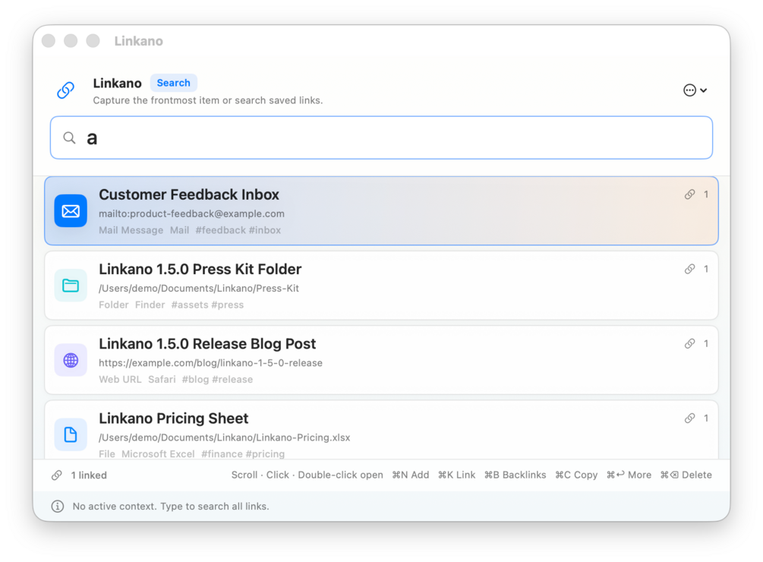Close the Linkano window
This screenshot has height=562, width=763.
(49, 41)
